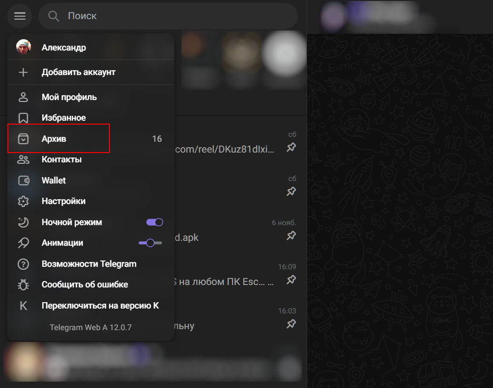Choose Переключиться на версию K

click(x=100, y=306)
